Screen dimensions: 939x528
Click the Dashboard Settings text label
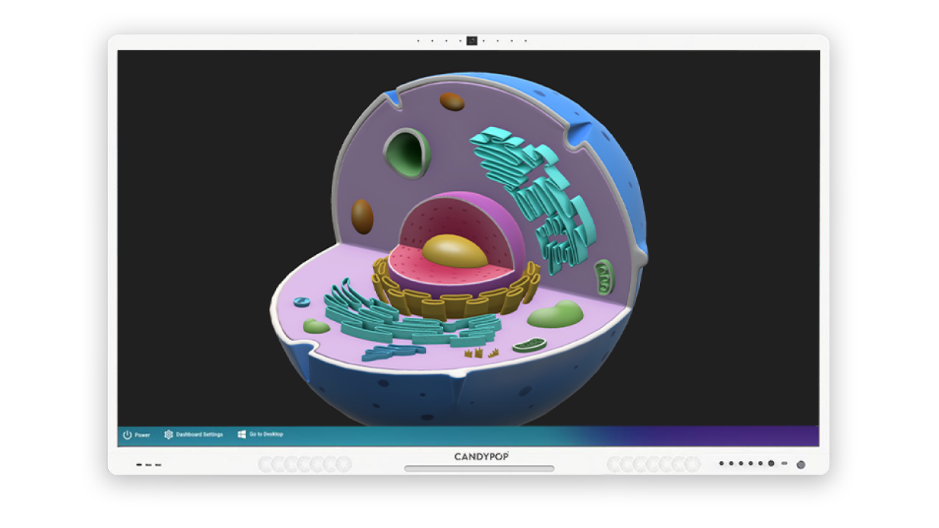click(199, 434)
